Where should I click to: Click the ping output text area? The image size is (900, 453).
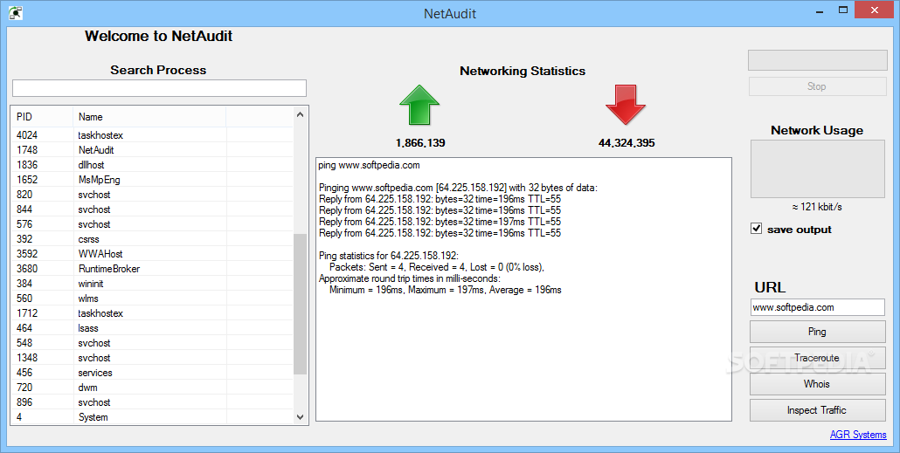pos(523,290)
